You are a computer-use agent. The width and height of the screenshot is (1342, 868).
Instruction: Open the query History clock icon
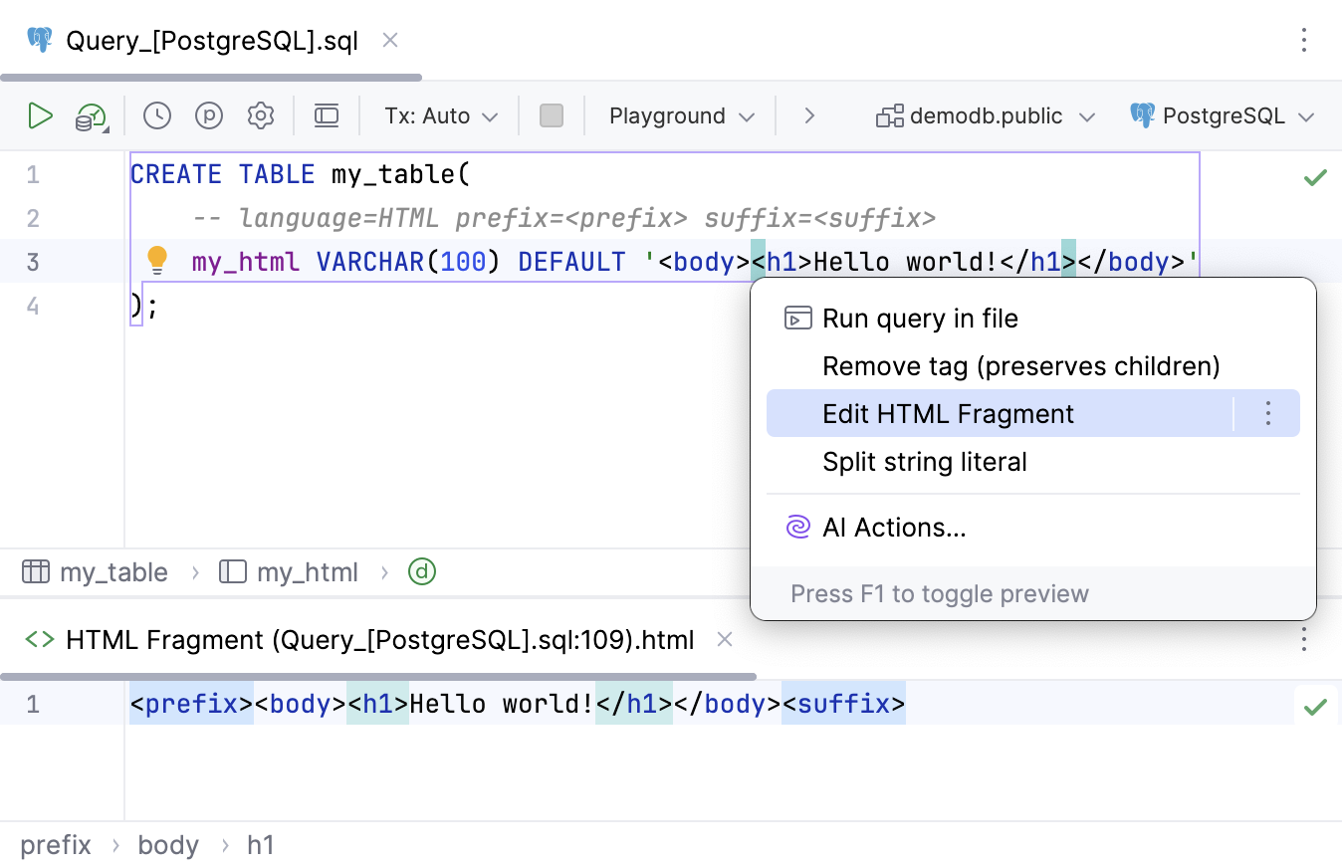156,115
